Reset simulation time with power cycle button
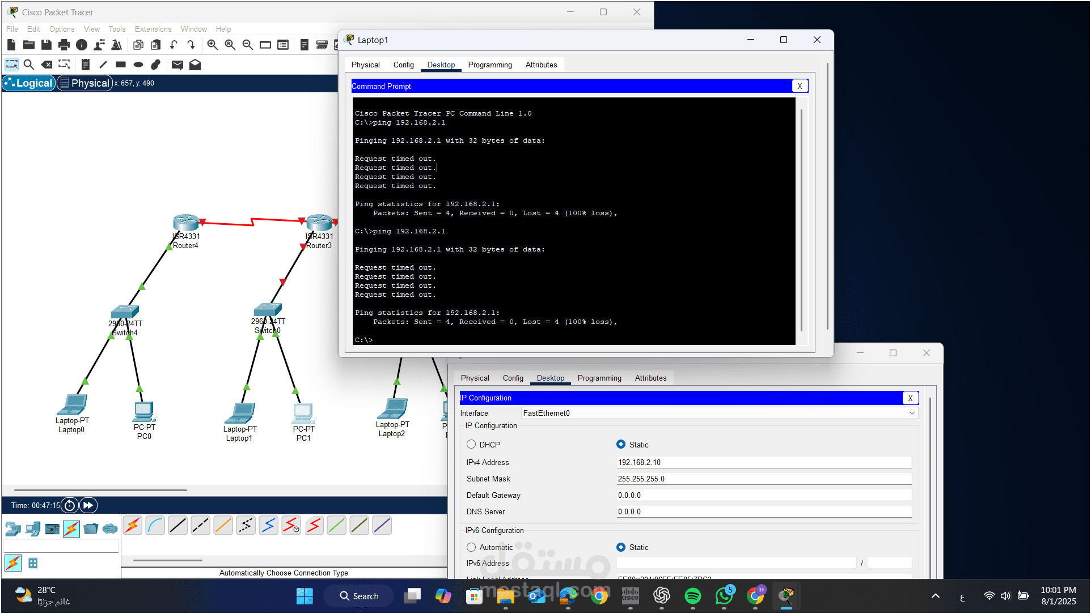The height and width of the screenshot is (614, 1091). (x=70, y=505)
